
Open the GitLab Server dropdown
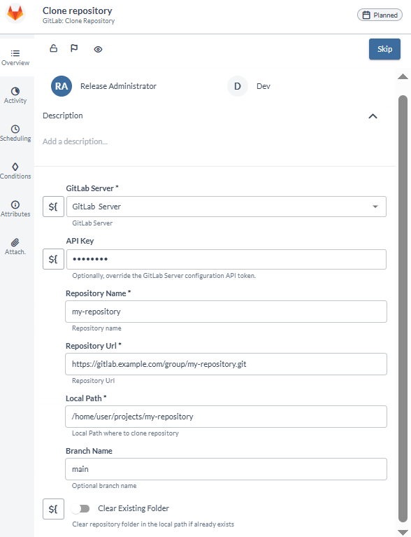[226, 207]
